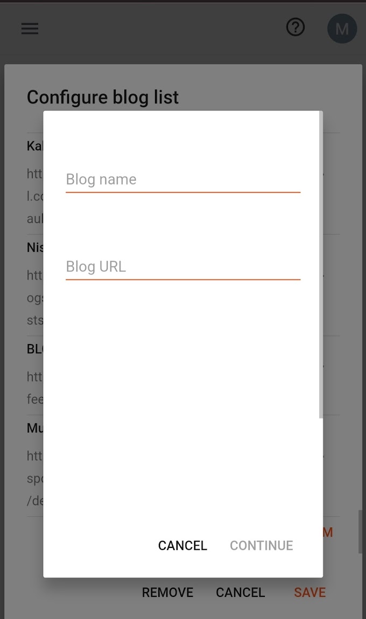The width and height of the screenshot is (366, 619).
Task: Save the blog list configuration
Action: click(x=309, y=592)
